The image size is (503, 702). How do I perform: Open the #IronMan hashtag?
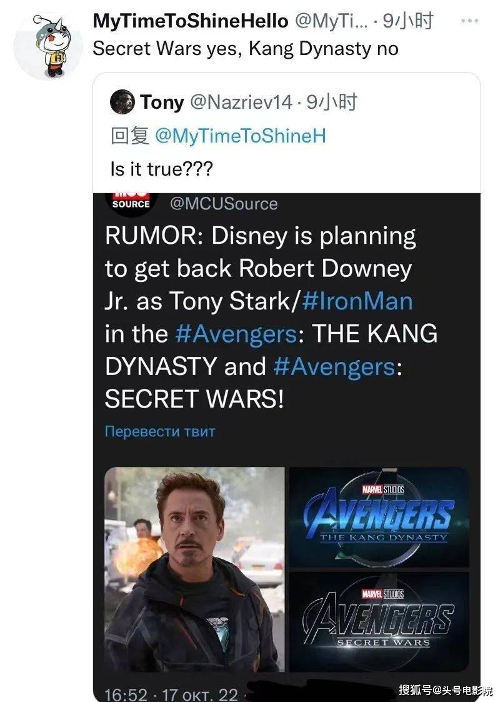coord(357,301)
